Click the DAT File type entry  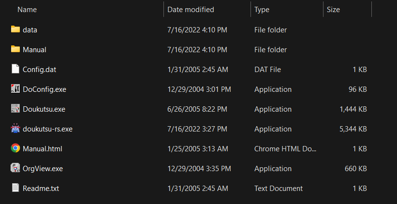pos(267,70)
